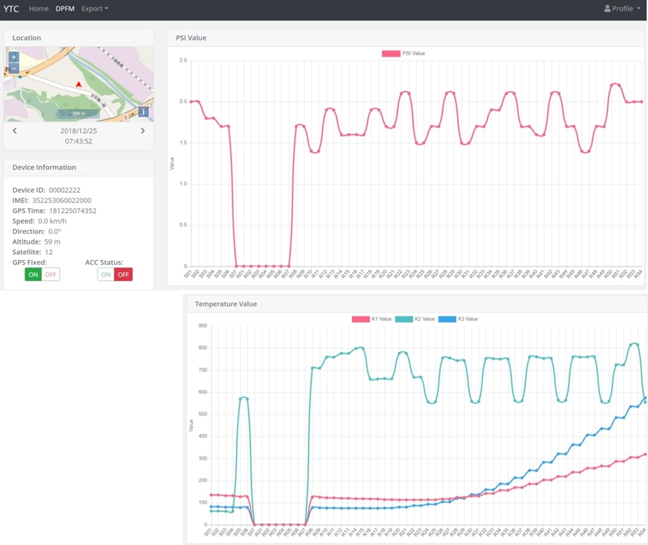Zoom in on the location map
648x545 pixels.
click(x=13, y=57)
